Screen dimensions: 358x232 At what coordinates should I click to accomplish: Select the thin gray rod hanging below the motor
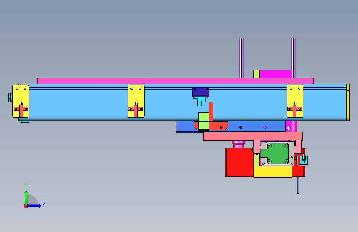298,185
